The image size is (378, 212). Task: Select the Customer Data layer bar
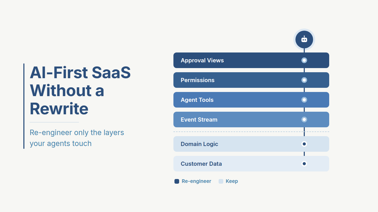(251, 164)
